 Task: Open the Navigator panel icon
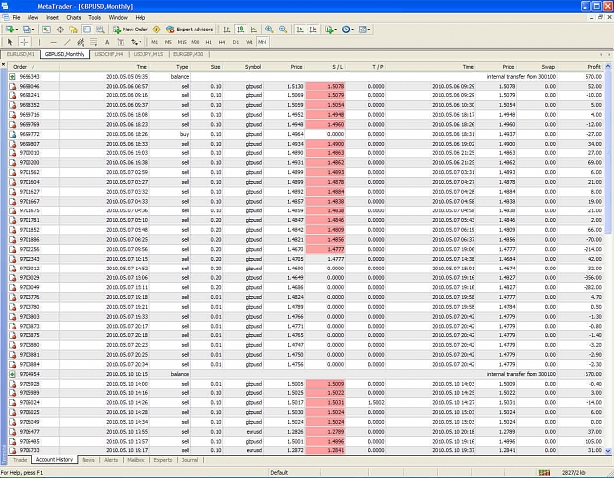[74, 30]
